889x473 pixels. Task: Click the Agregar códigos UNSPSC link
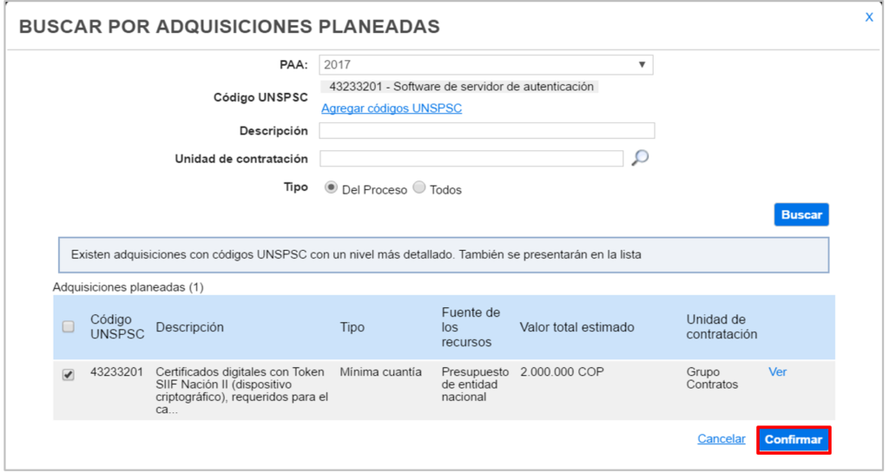pos(392,108)
